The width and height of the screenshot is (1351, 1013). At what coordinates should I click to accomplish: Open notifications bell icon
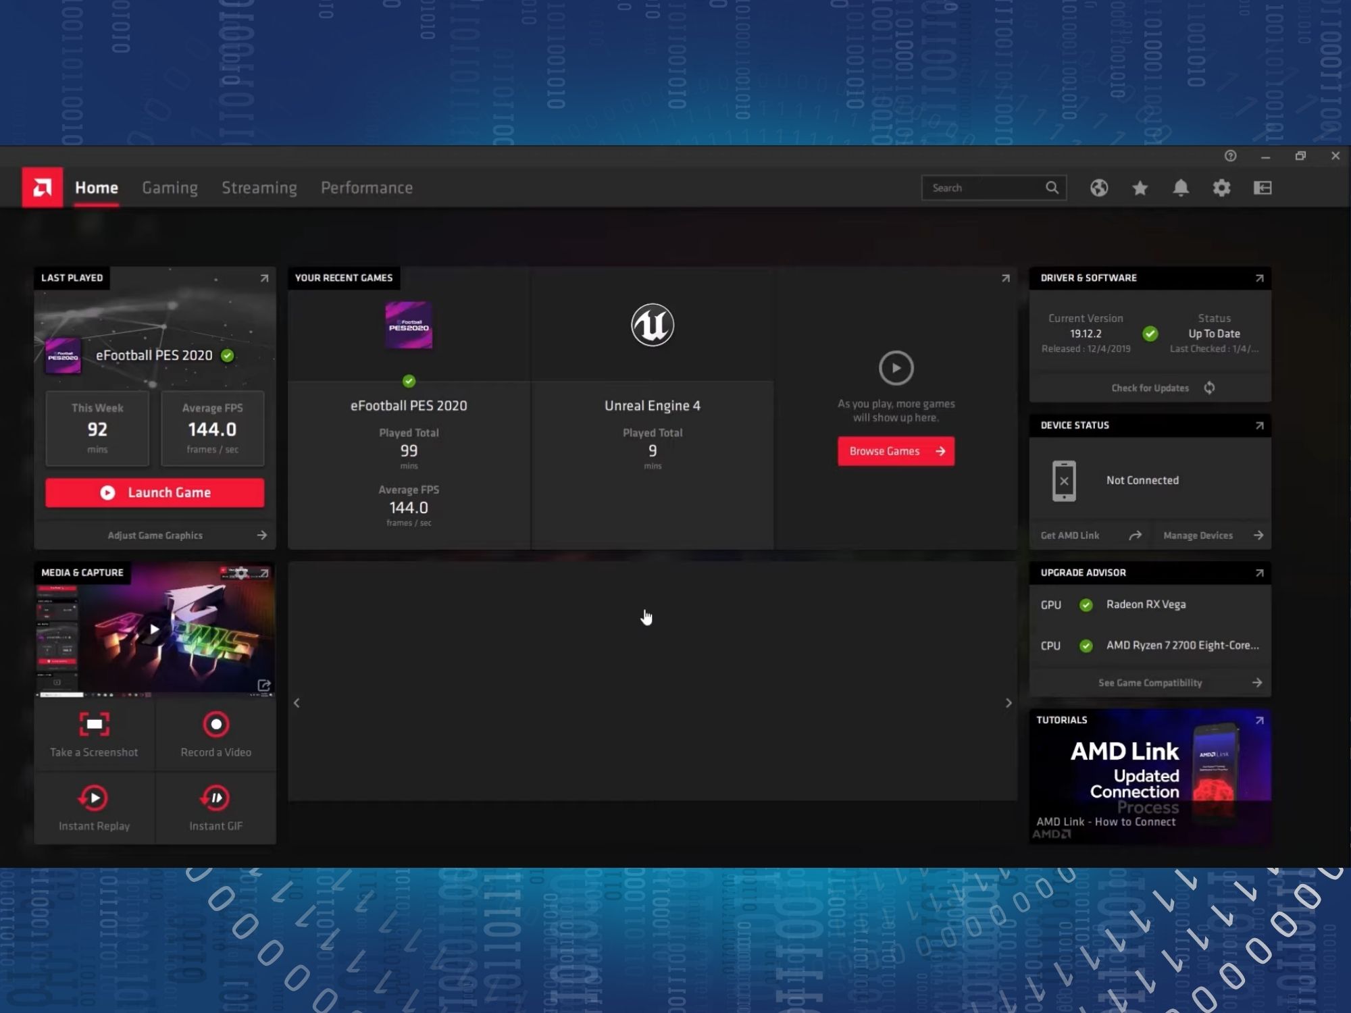click(1181, 188)
